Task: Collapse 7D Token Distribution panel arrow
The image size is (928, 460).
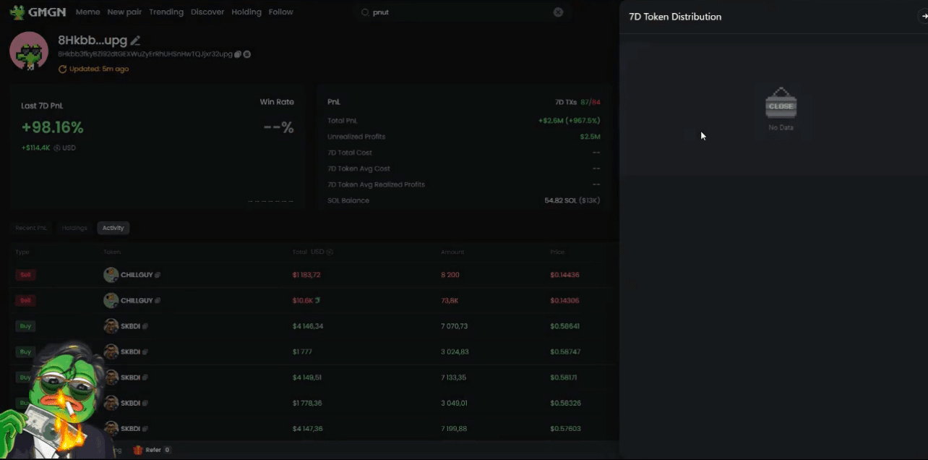Action: [x=923, y=17]
